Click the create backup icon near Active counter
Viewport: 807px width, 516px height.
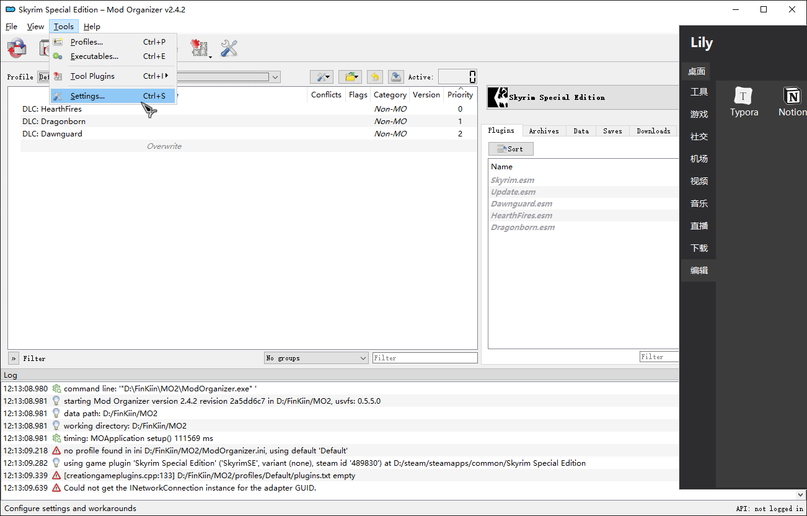pyautogui.click(x=396, y=77)
